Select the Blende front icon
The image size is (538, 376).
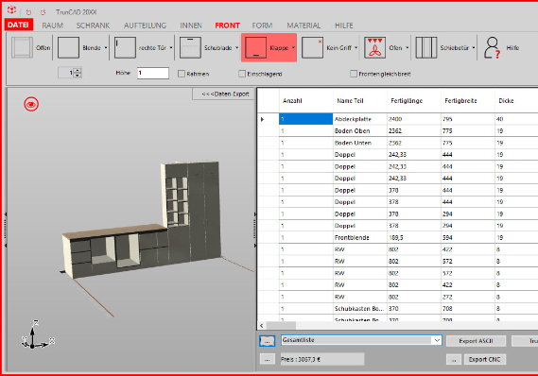coord(68,47)
